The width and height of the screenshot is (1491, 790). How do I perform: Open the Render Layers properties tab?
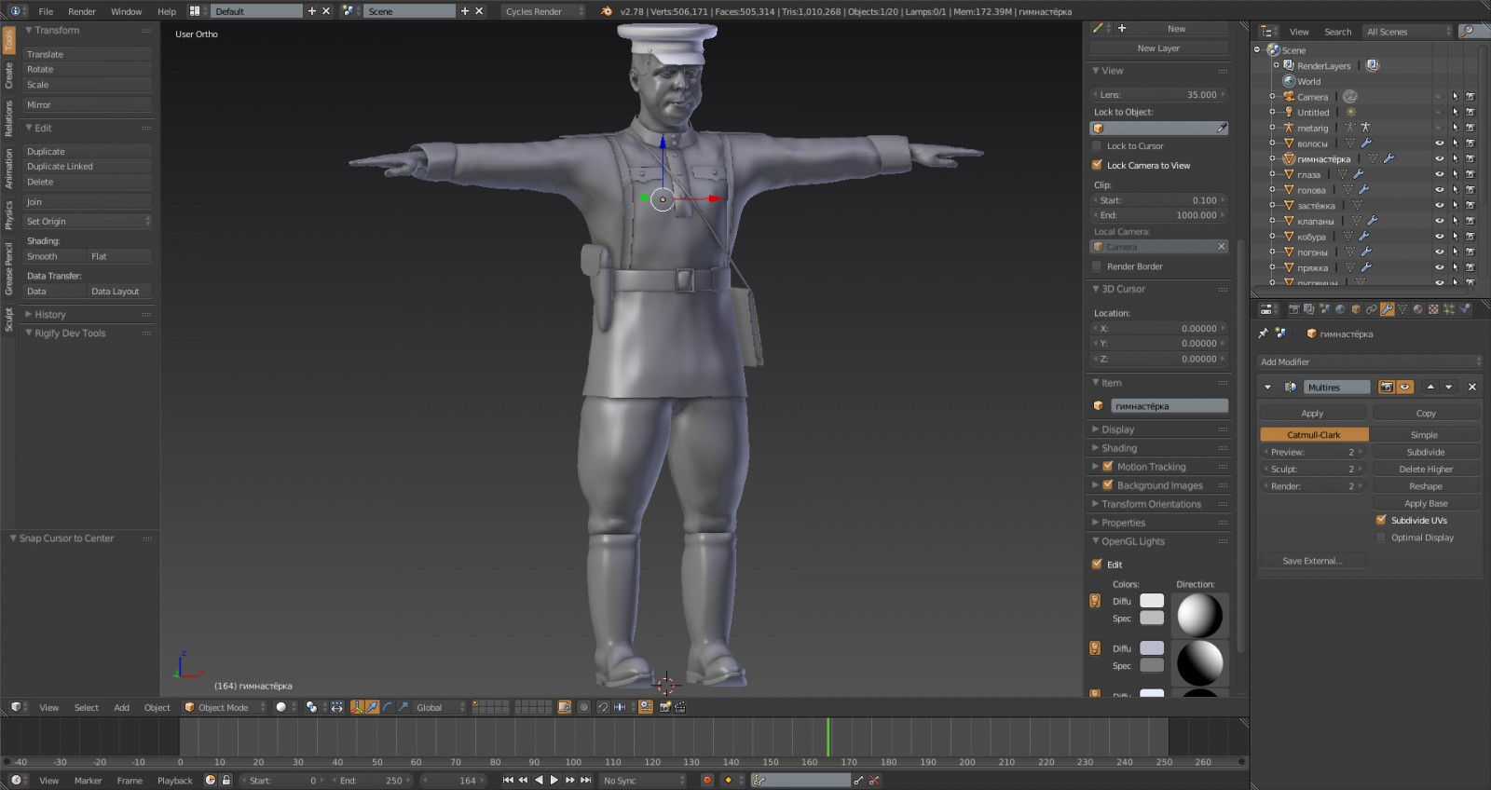1309,309
